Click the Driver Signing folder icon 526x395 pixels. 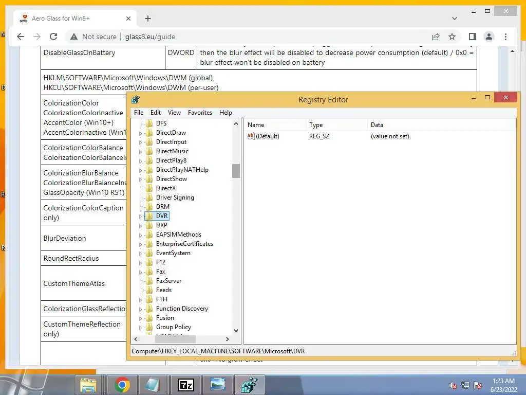coord(149,197)
